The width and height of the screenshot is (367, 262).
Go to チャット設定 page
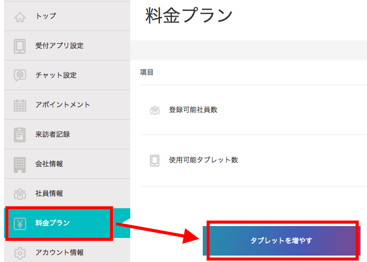coord(56,75)
